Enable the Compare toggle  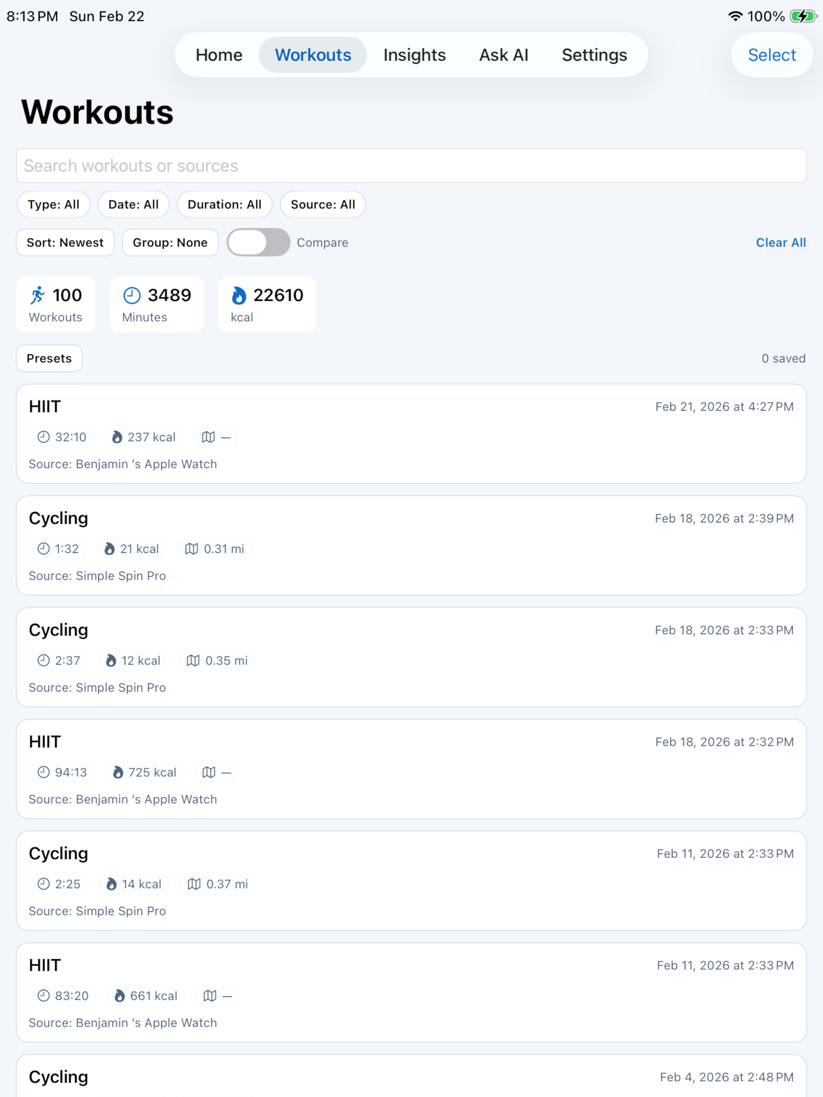tap(259, 242)
